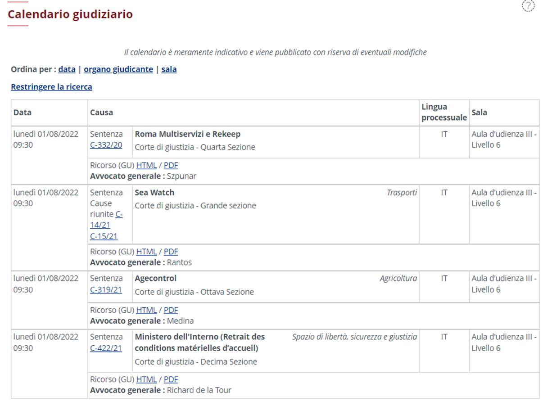
Task: Select Avvocato generale Rantos text
Action: (x=141, y=262)
